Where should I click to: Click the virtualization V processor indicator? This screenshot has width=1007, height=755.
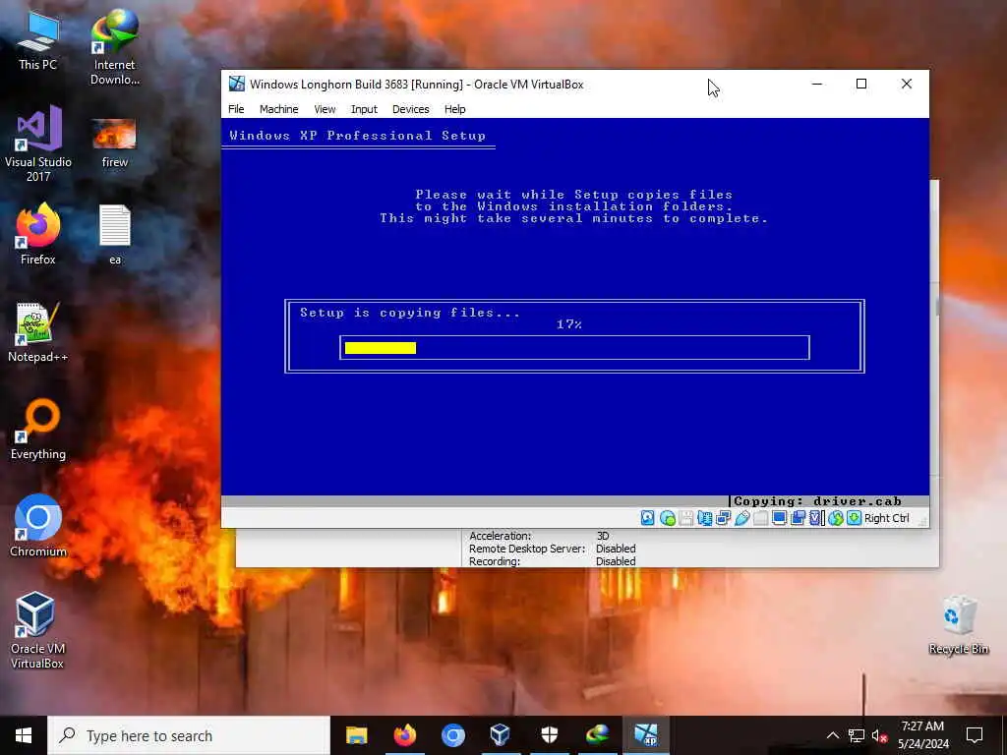(816, 518)
